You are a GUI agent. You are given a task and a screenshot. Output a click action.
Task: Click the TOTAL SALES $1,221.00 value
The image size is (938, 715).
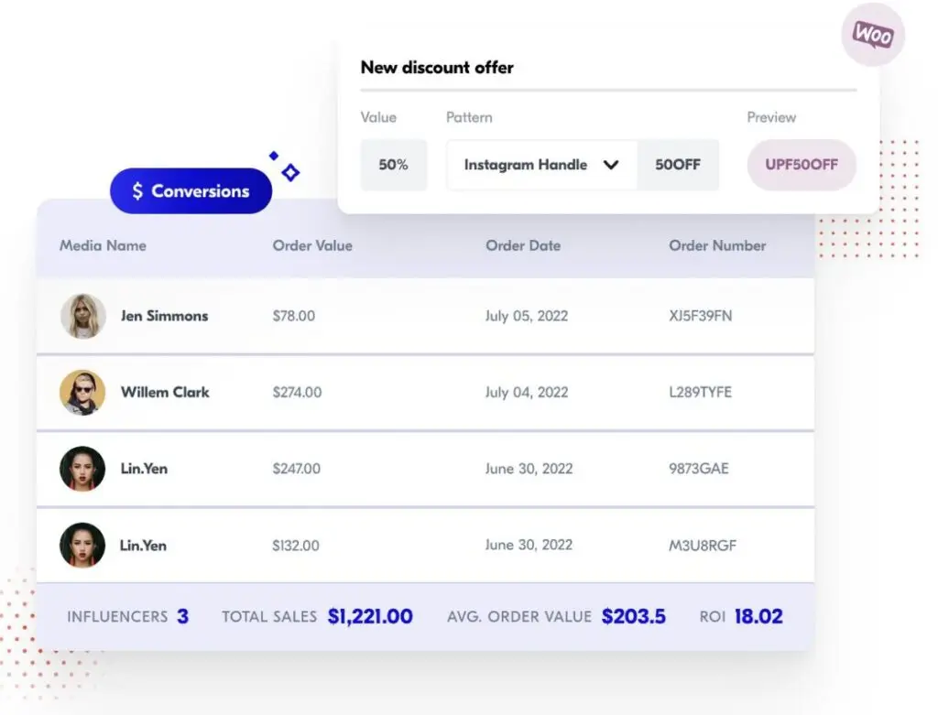coord(370,616)
